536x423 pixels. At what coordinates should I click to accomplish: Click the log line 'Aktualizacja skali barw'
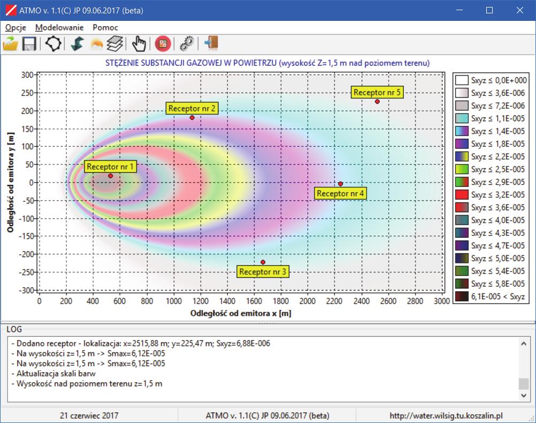click(53, 373)
